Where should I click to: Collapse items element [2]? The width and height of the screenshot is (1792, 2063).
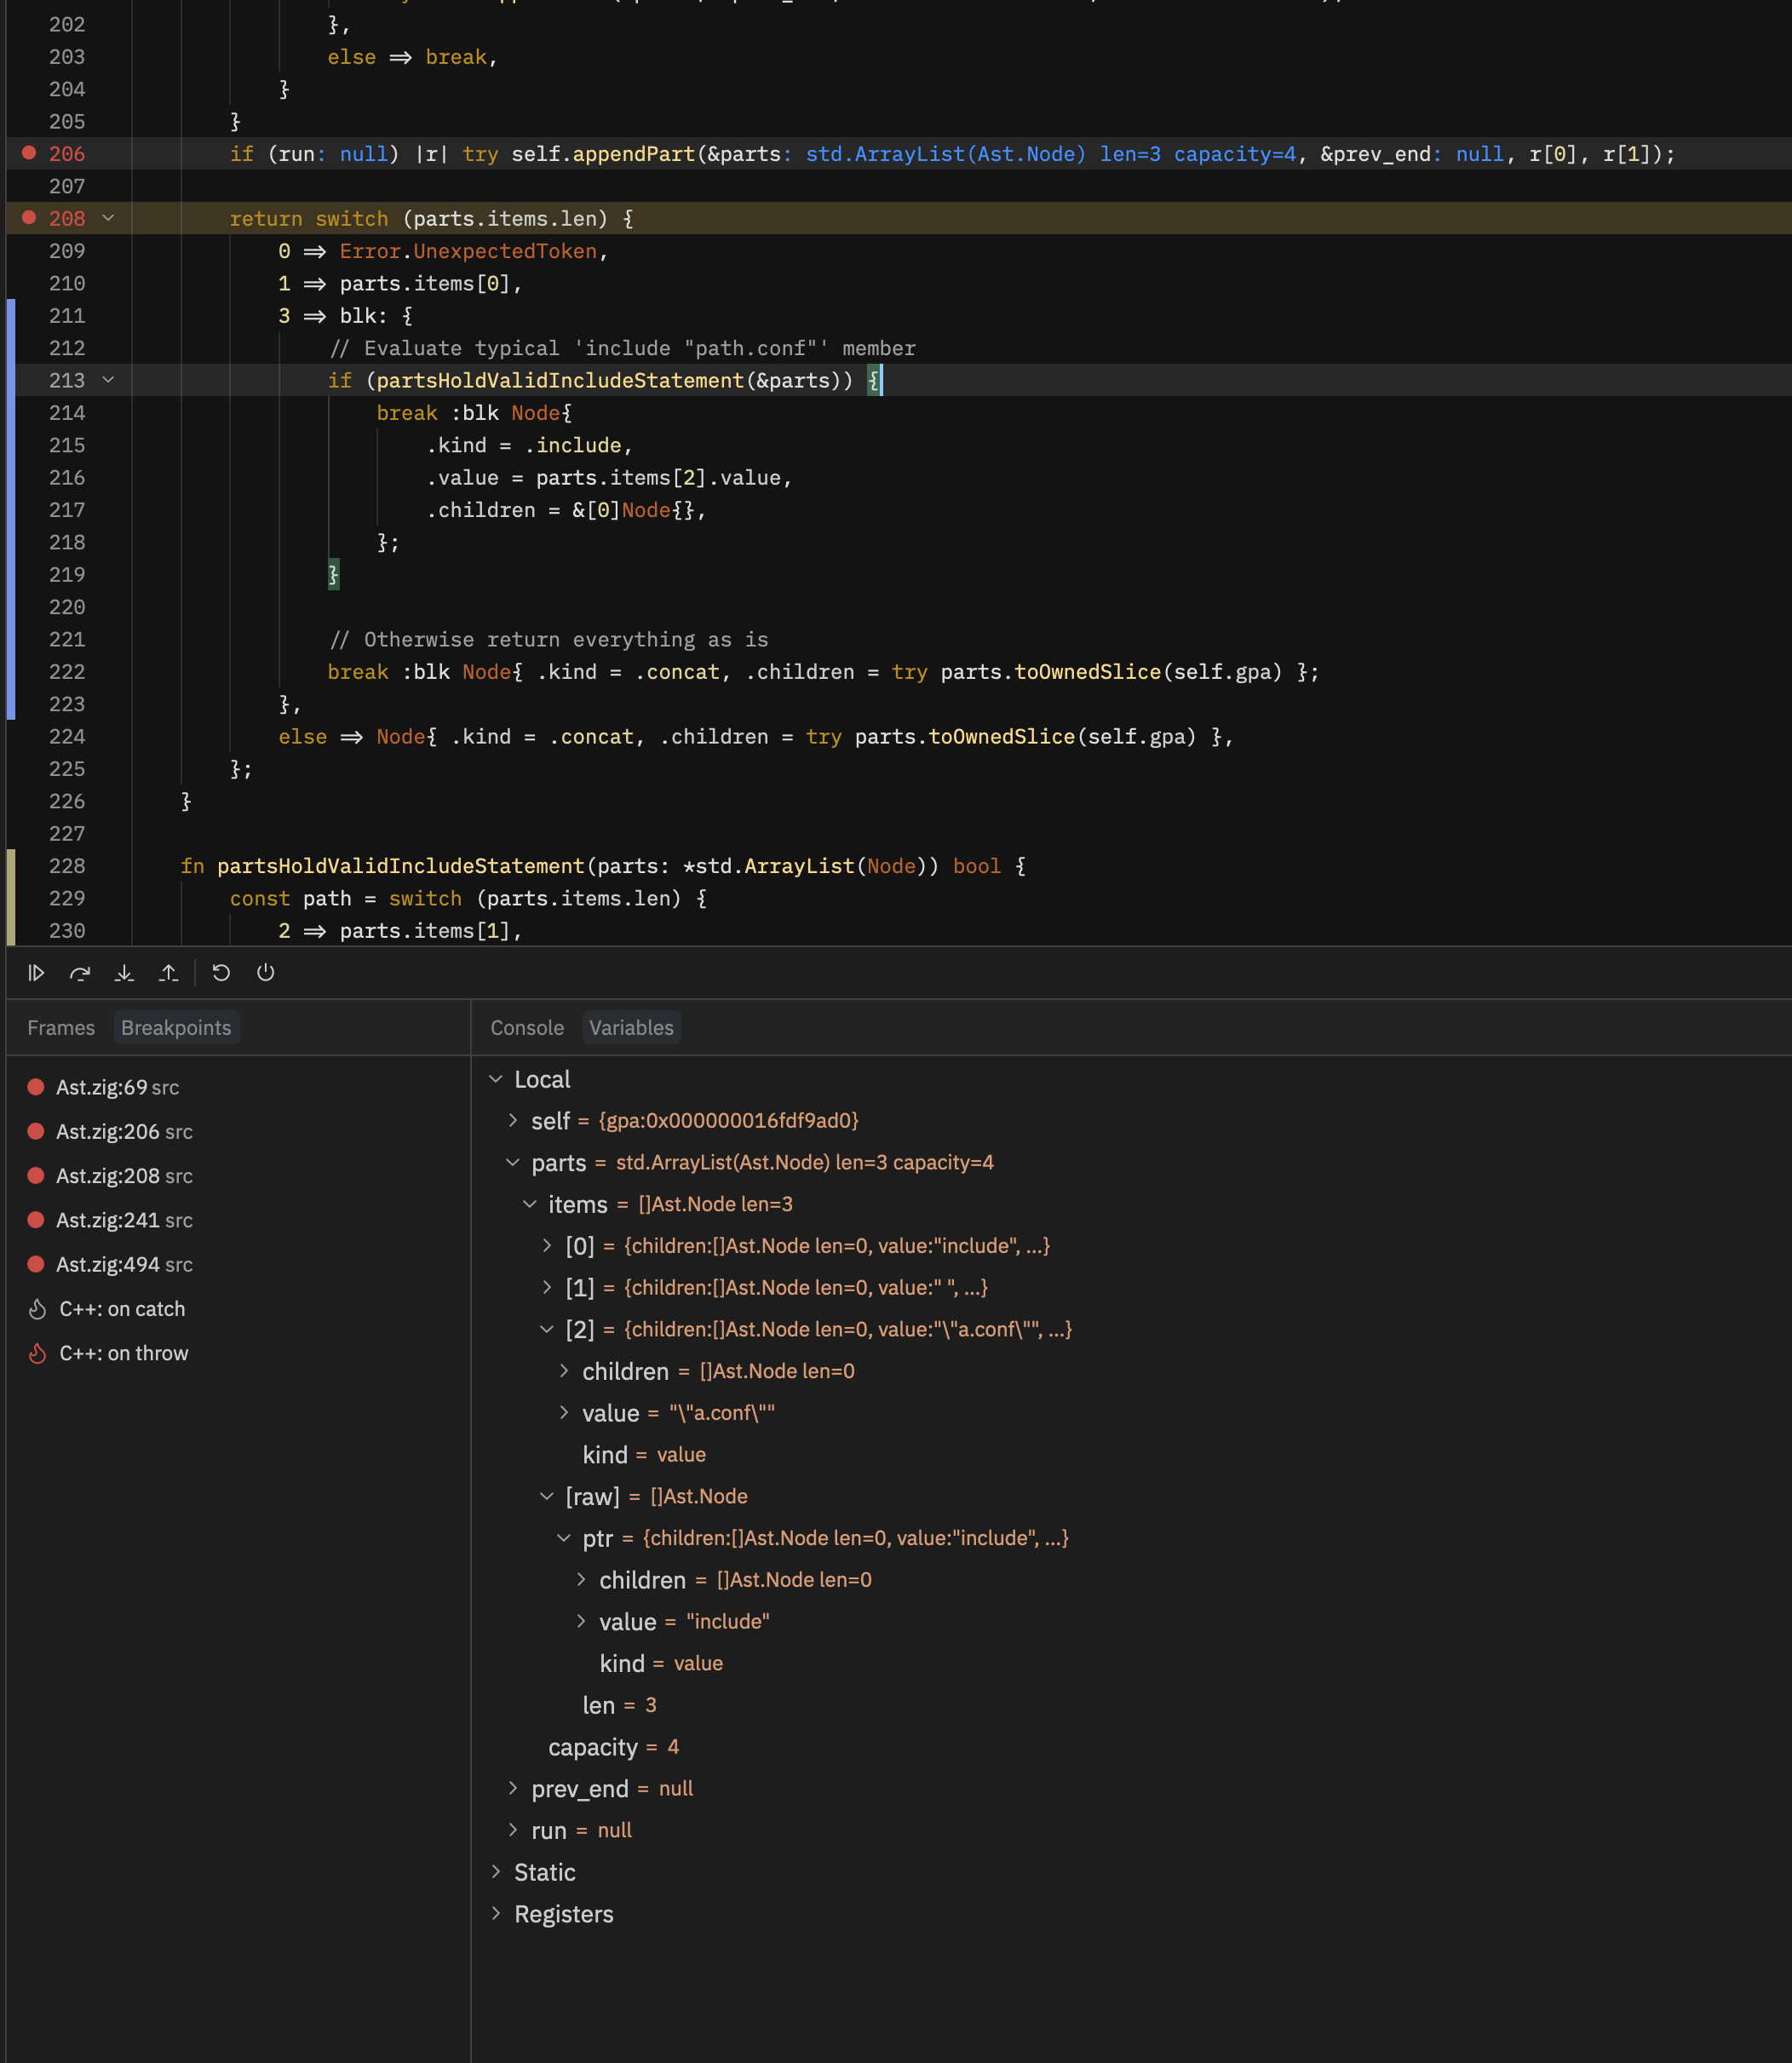547,1330
